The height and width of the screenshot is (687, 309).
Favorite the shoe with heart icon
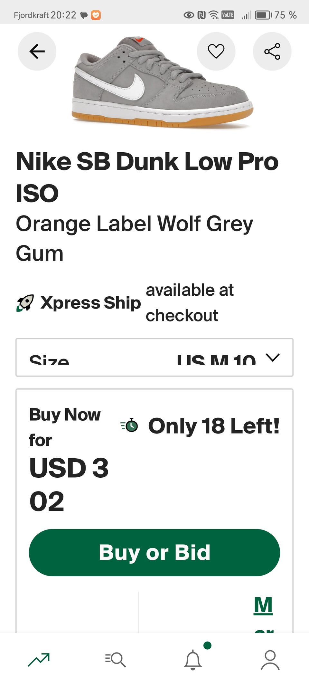pos(216,51)
